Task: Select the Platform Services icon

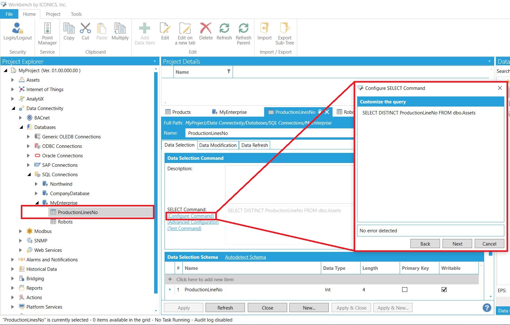Action: click(x=21, y=307)
